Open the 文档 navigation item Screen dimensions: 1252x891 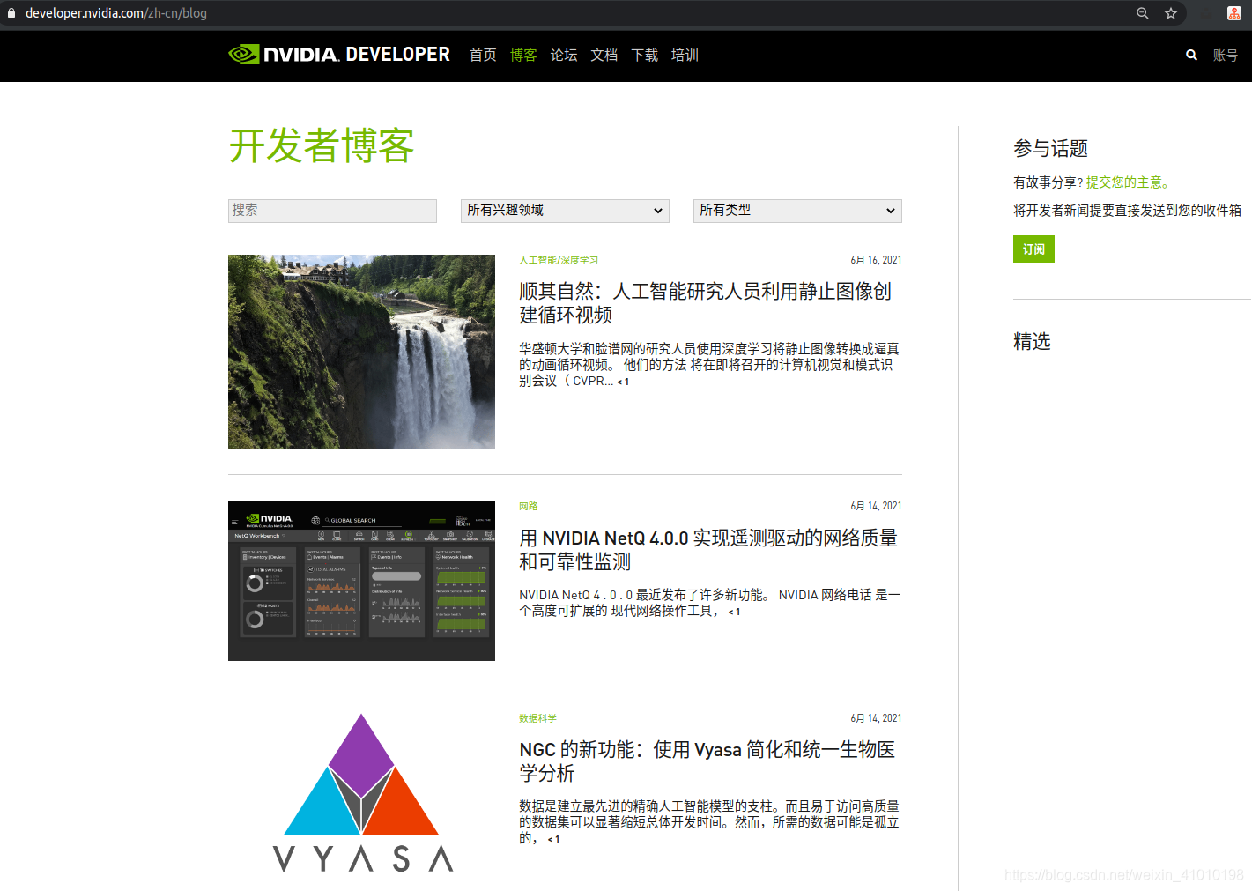tap(604, 55)
